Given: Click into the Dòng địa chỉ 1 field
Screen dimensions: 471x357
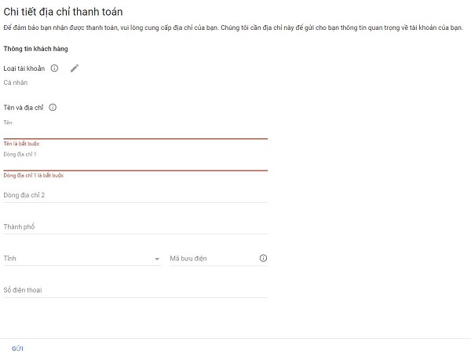Looking at the screenshot, I should point(136,164).
